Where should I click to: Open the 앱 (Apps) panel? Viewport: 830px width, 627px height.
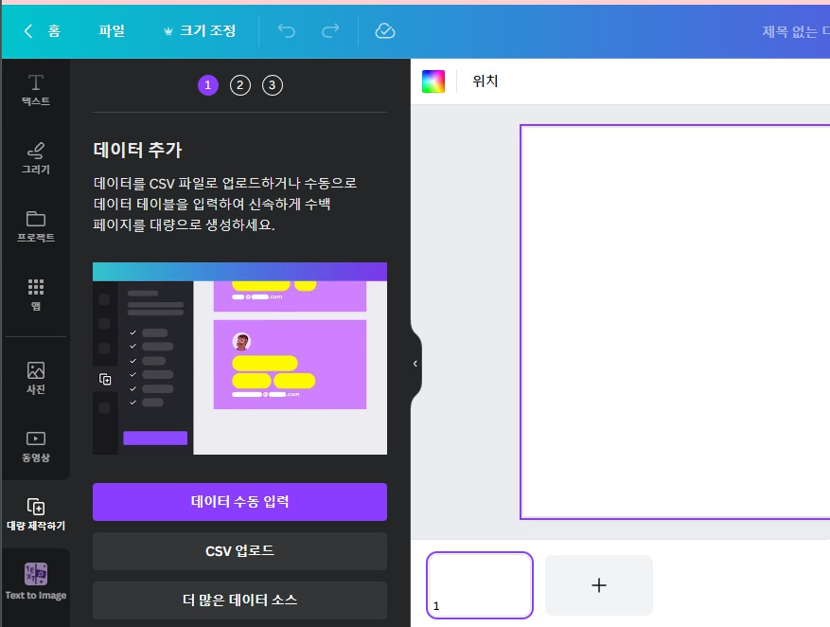point(35,294)
